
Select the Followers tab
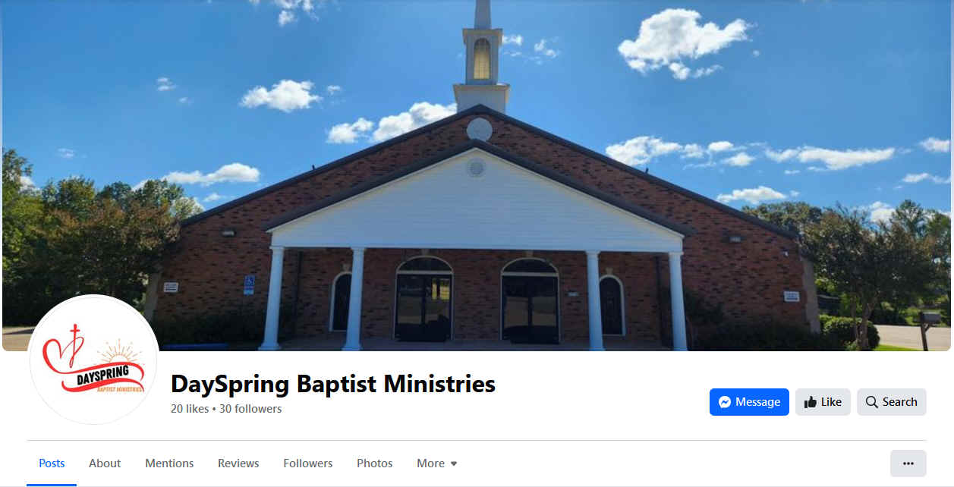click(308, 463)
